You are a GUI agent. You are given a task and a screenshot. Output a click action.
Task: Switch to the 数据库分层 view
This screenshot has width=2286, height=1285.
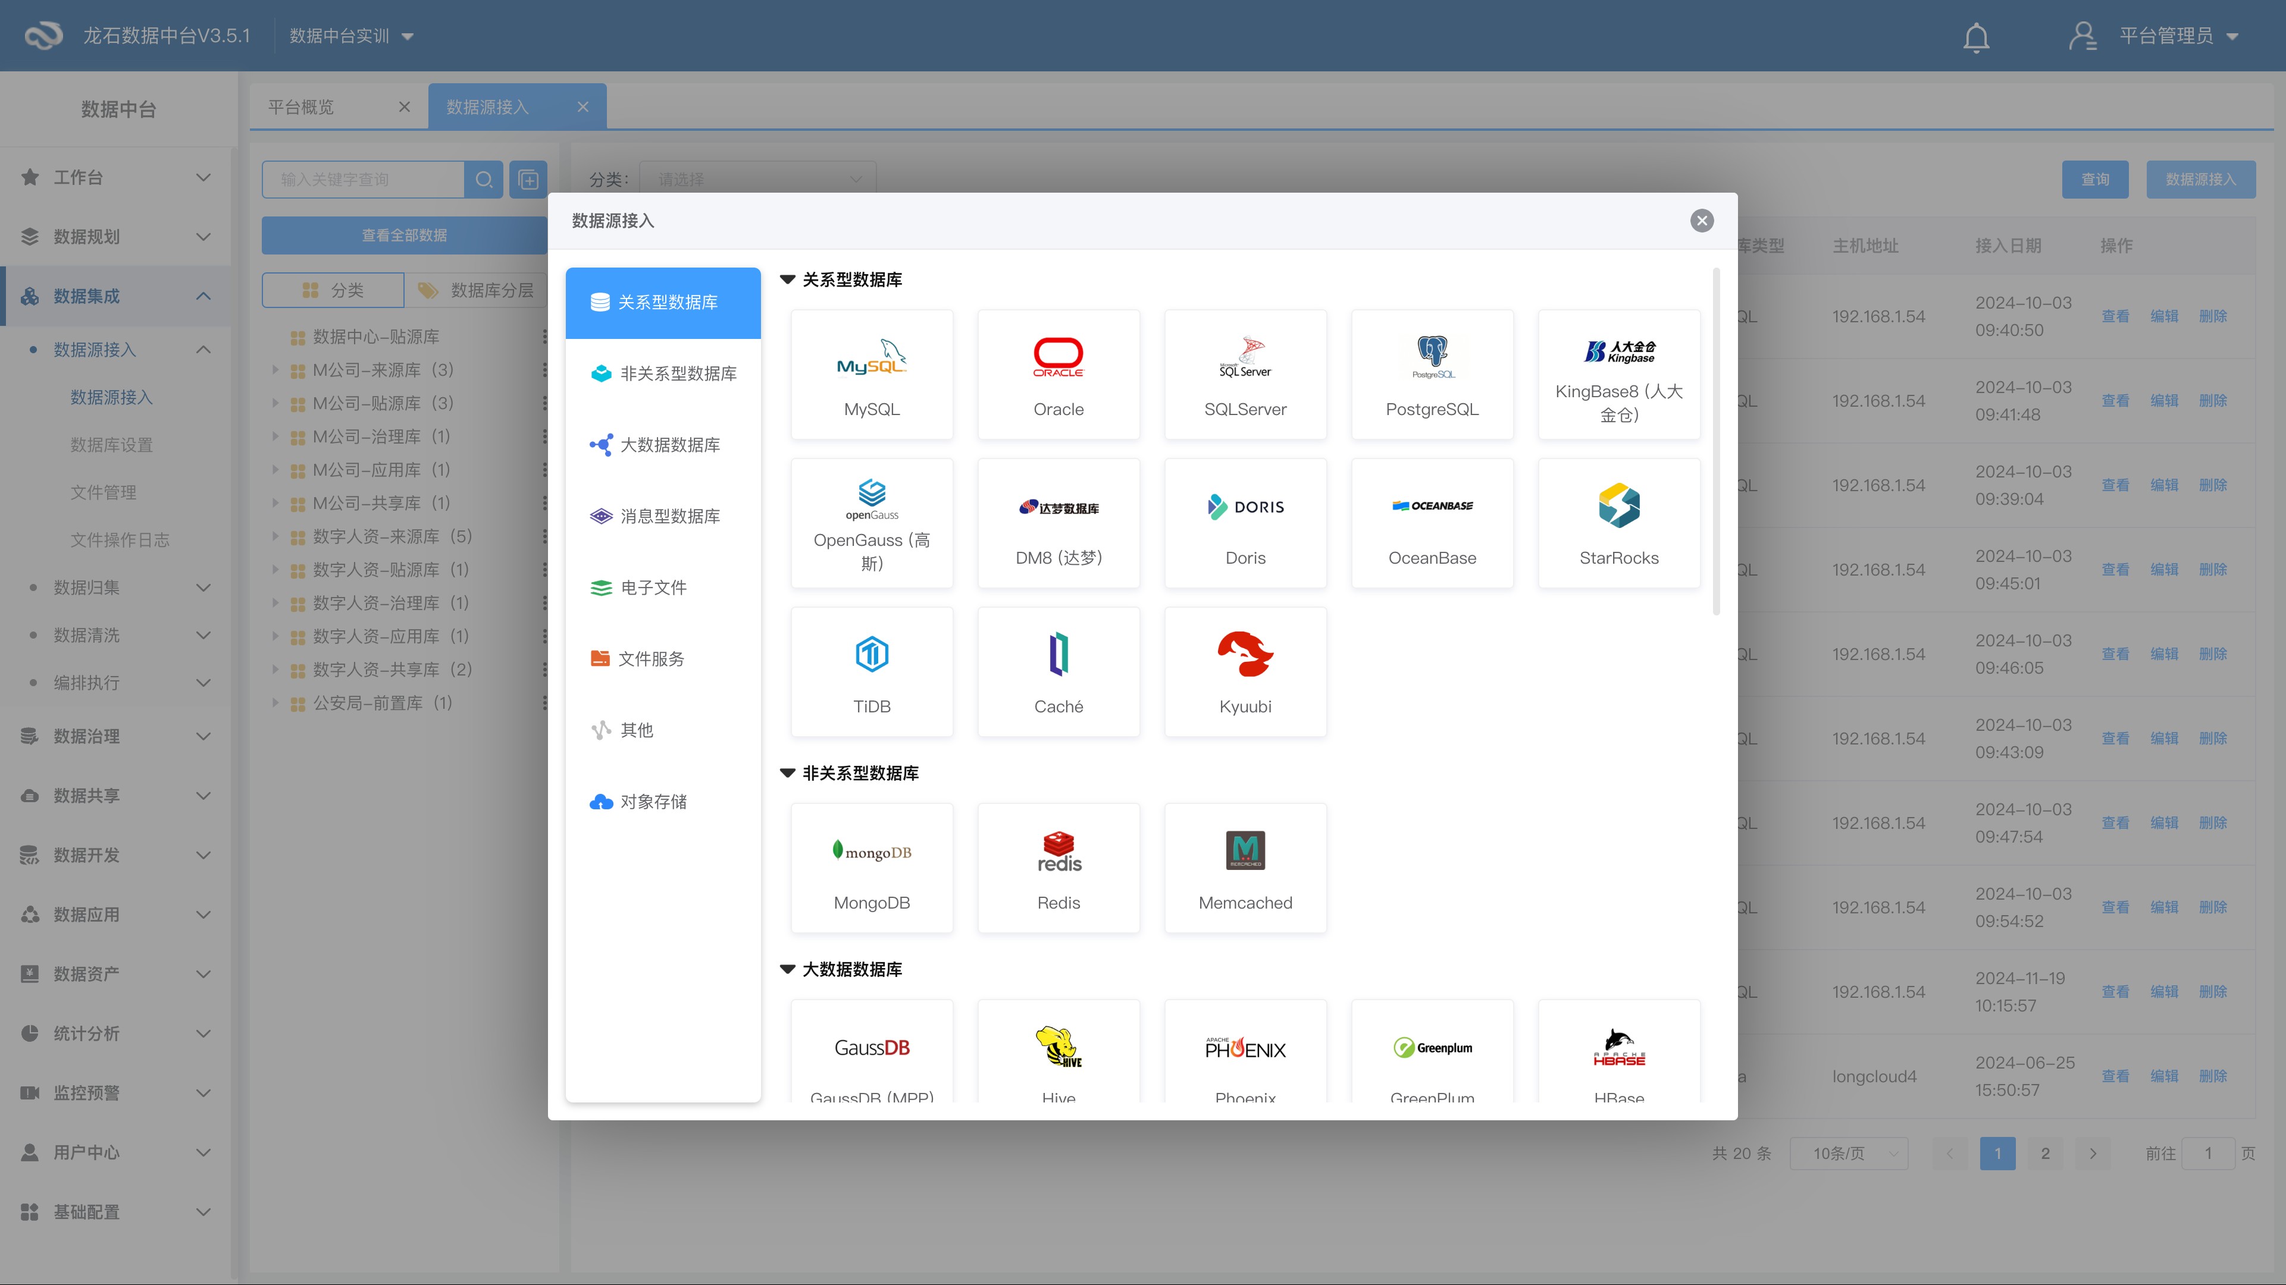pos(477,290)
